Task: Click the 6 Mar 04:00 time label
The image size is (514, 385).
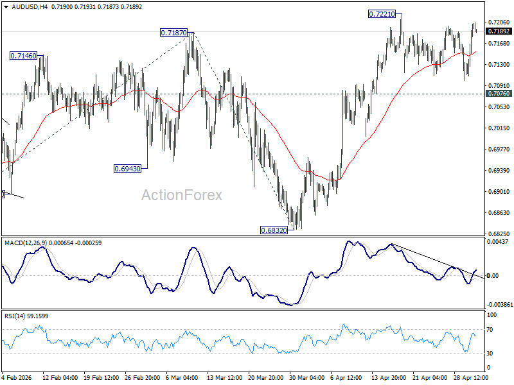Action: [x=182, y=378]
